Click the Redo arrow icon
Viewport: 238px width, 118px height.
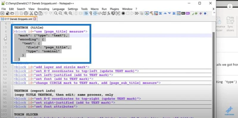click(x=50, y=13)
